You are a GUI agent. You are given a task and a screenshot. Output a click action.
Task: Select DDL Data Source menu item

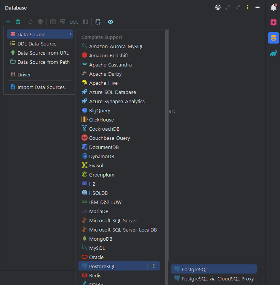click(x=40, y=44)
